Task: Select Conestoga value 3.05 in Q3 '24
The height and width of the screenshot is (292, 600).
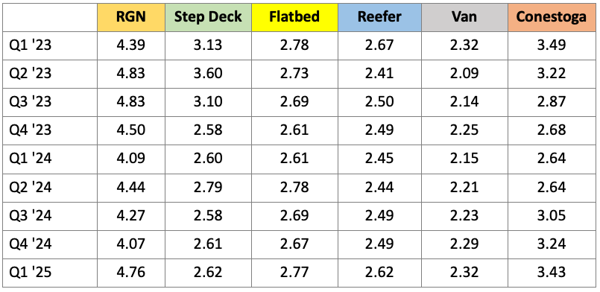Action: click(551, 216)
